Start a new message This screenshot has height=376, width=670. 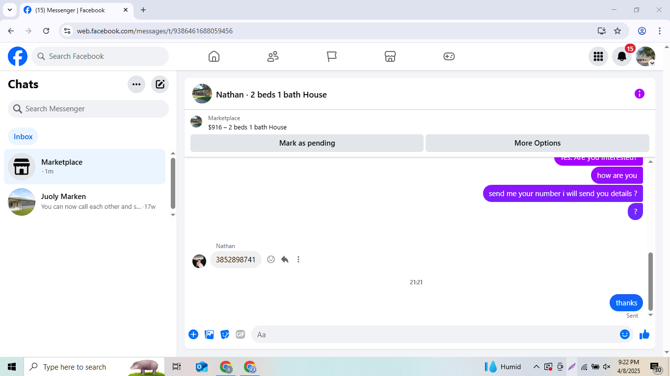[x=160, y=84]
